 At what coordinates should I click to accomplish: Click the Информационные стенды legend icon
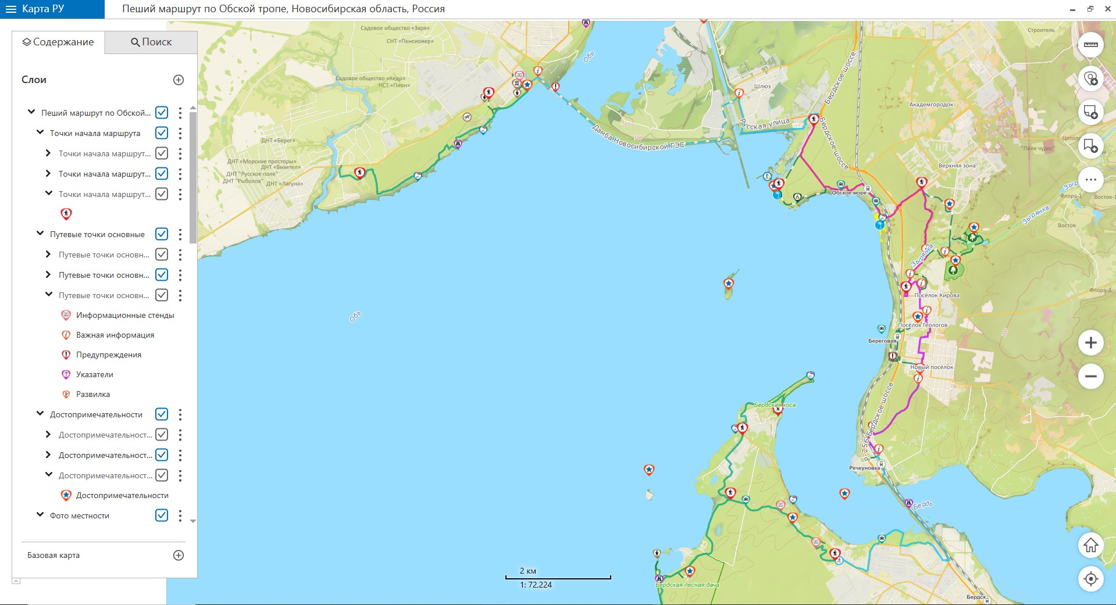click(x=66, y=315)
